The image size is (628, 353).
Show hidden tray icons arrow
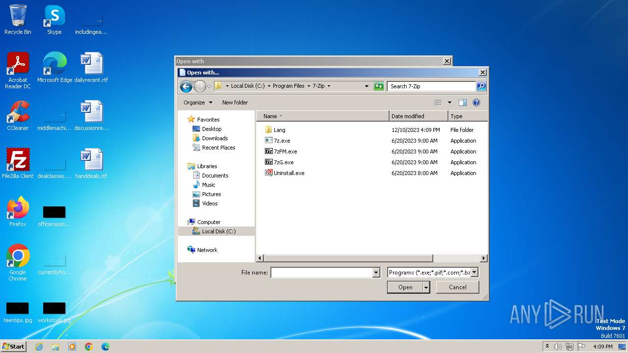pyautogui.click(x=547, y=347)
